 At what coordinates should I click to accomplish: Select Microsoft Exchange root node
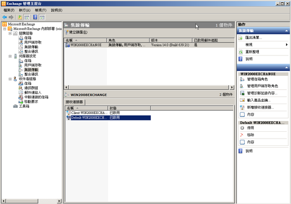pyautogui.click(x=21, y=24)
